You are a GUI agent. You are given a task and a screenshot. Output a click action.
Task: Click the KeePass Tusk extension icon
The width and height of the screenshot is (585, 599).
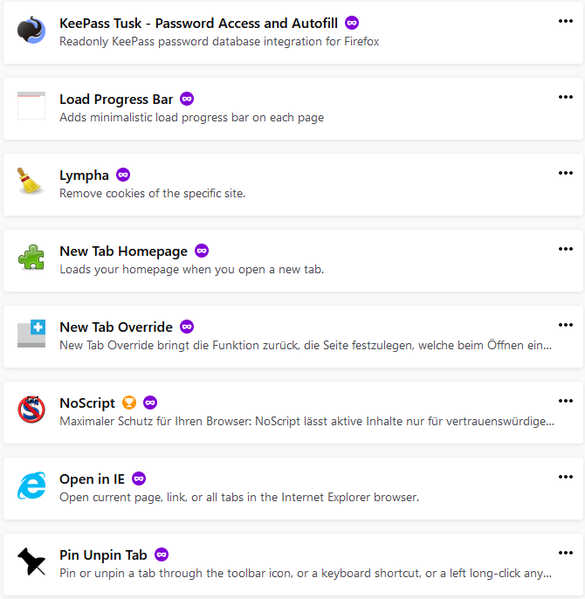(x=31, y=30)
